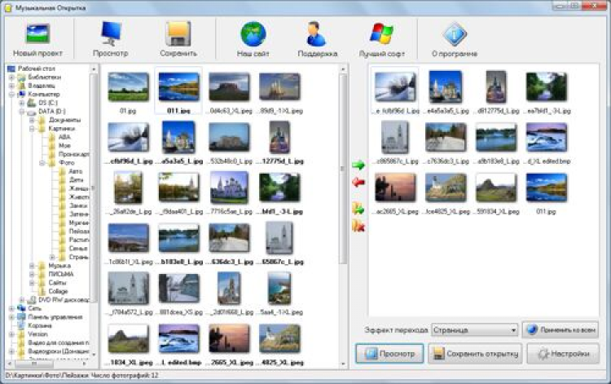The height and width of the screenshot is (384, 611).
Task: Click the Сохранить открытку button
Action: point(476,354)
